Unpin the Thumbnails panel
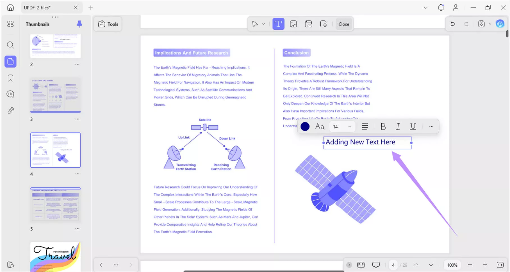 (x=79, y=24)
